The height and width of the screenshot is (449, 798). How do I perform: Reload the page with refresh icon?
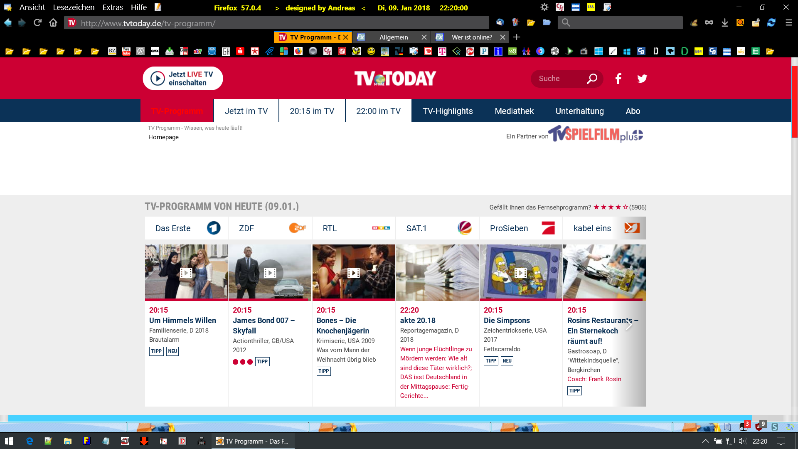point(37,22)
